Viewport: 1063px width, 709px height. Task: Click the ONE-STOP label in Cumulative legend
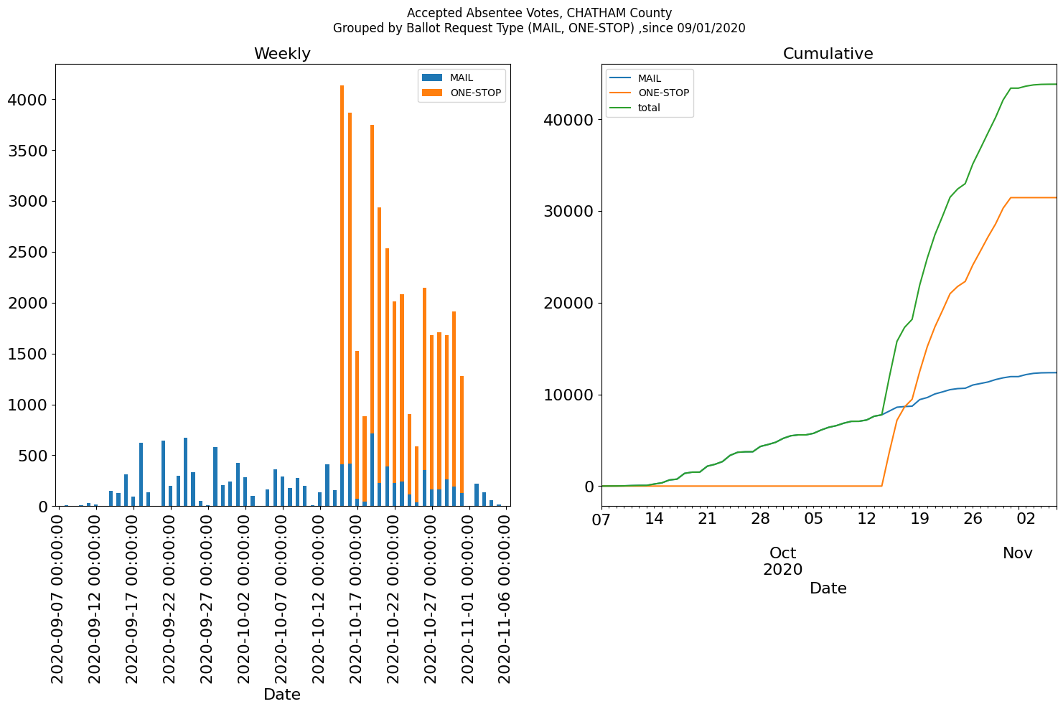click(x=664, y=93)
